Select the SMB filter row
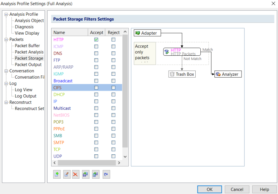Viewport: 278px width, 194px height. click(x=87, y=136)
